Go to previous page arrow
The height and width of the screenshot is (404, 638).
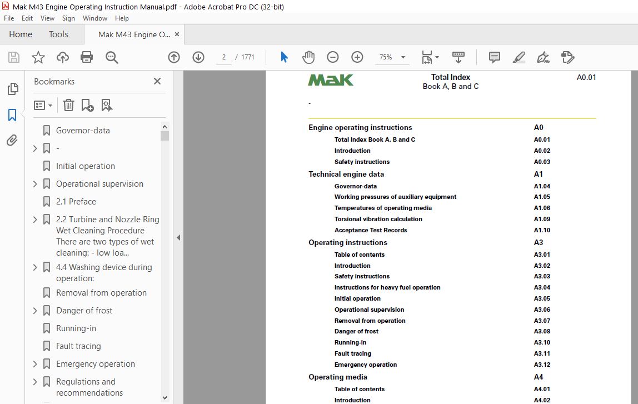pos(174,57)
